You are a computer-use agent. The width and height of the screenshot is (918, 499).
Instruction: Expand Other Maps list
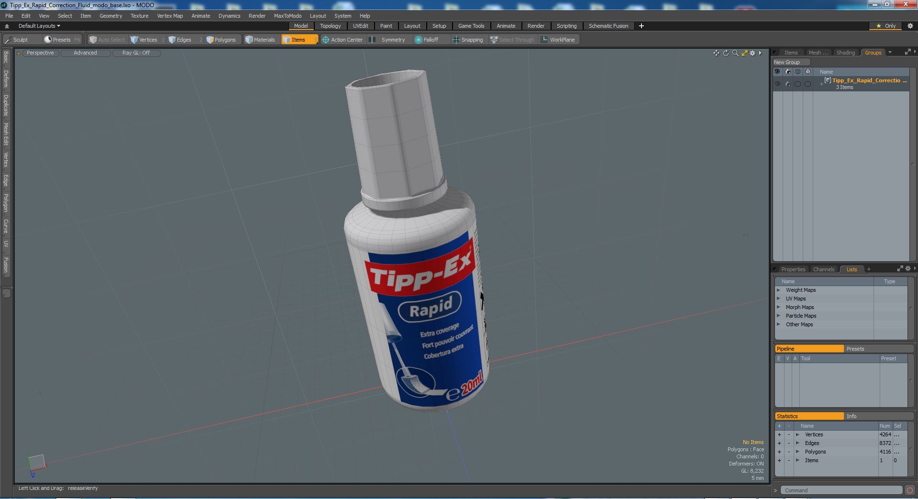click(778, 324)
